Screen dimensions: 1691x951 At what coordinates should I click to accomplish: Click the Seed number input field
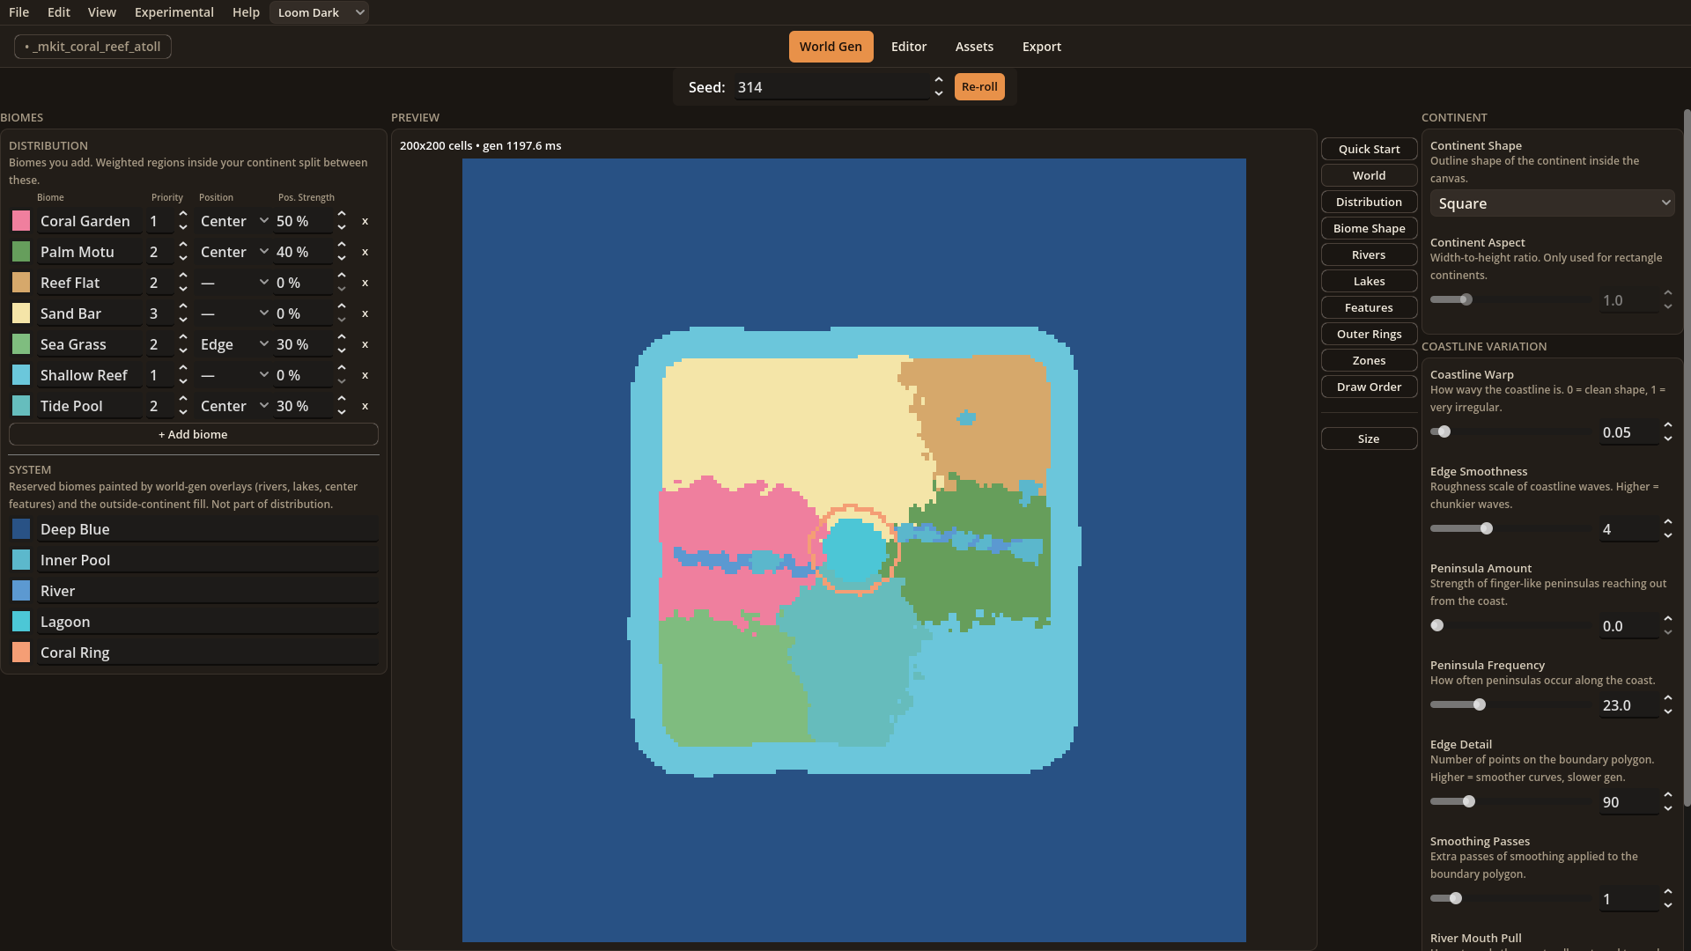tap(831, 87)
